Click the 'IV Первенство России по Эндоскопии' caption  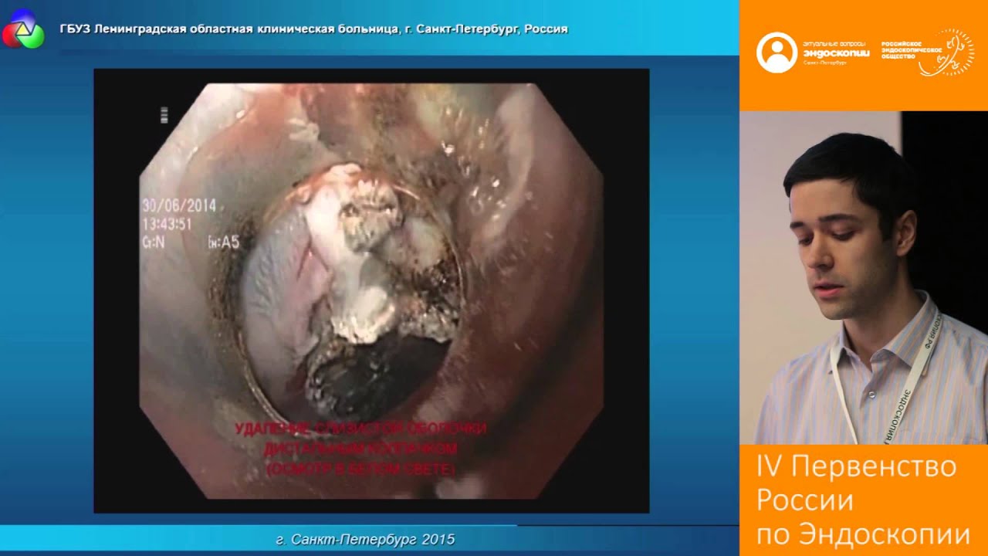(863, 500)
